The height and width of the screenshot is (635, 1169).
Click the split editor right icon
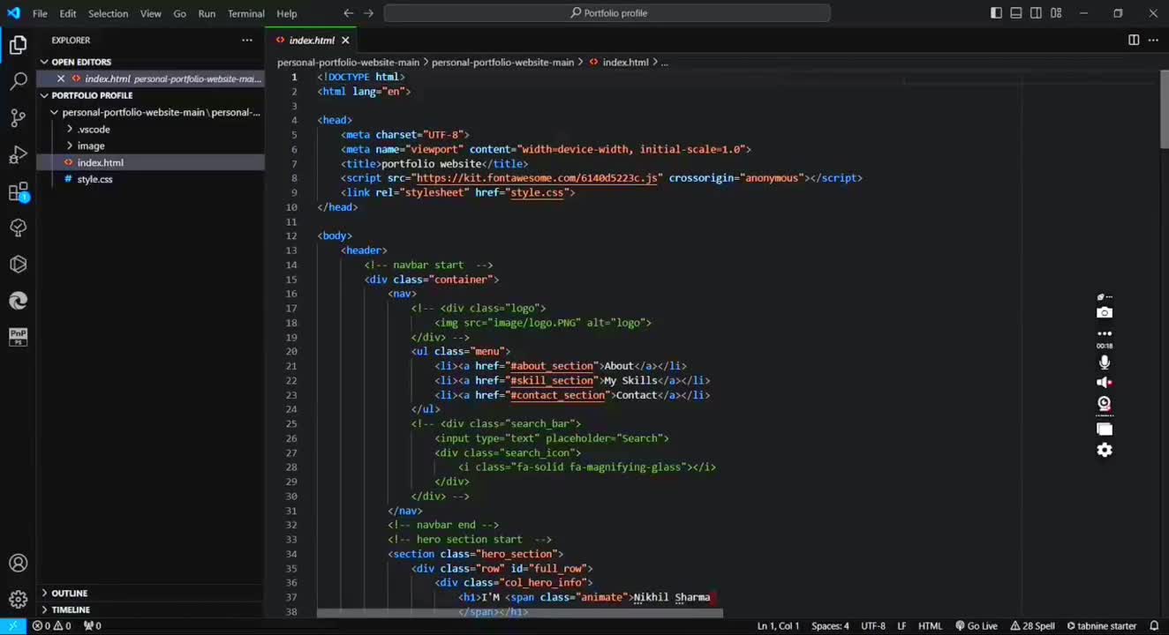click(1134, 40)
